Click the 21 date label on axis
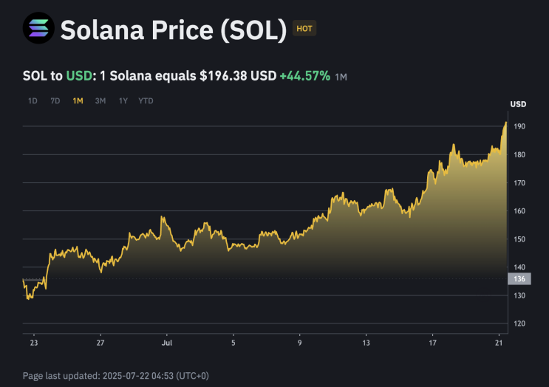Screen dimensions: 549x387 click(499, 343)
